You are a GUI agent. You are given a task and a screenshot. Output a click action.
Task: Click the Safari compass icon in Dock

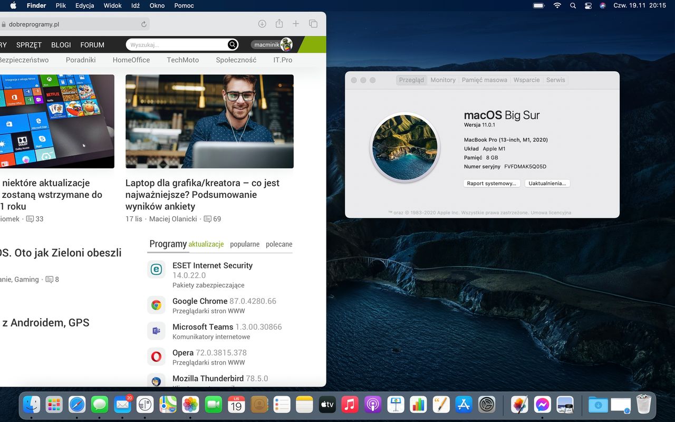tap(77, 405)
